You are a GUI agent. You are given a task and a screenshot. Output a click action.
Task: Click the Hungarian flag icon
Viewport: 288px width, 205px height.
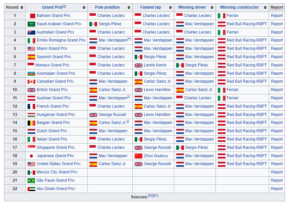click(31, 115)
